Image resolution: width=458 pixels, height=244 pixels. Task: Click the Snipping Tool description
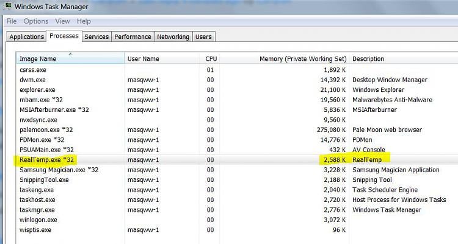372,180
